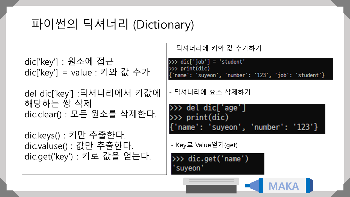Click the line 'dic.clear() : 모든 원소를 삭제한다.'
The height and width of the screenshot is (197, 350).
[91, 114]
